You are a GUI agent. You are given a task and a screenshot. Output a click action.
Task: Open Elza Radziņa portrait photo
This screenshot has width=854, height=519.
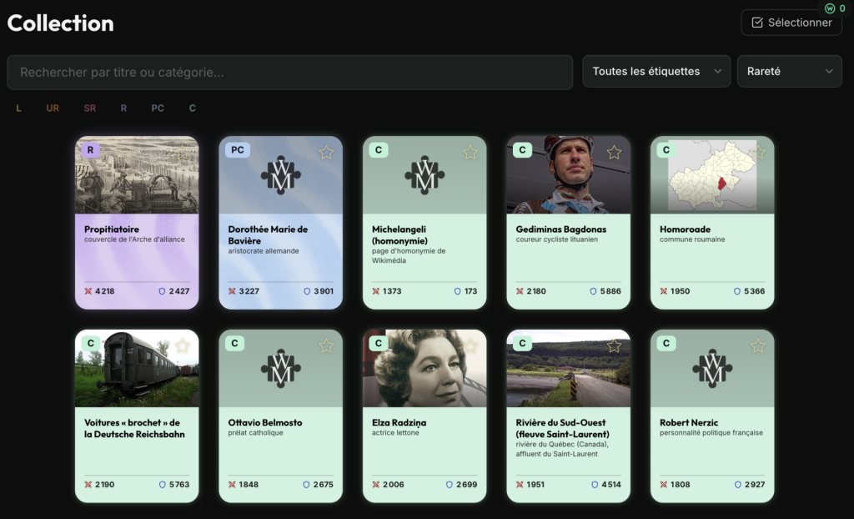coord(424,369)
